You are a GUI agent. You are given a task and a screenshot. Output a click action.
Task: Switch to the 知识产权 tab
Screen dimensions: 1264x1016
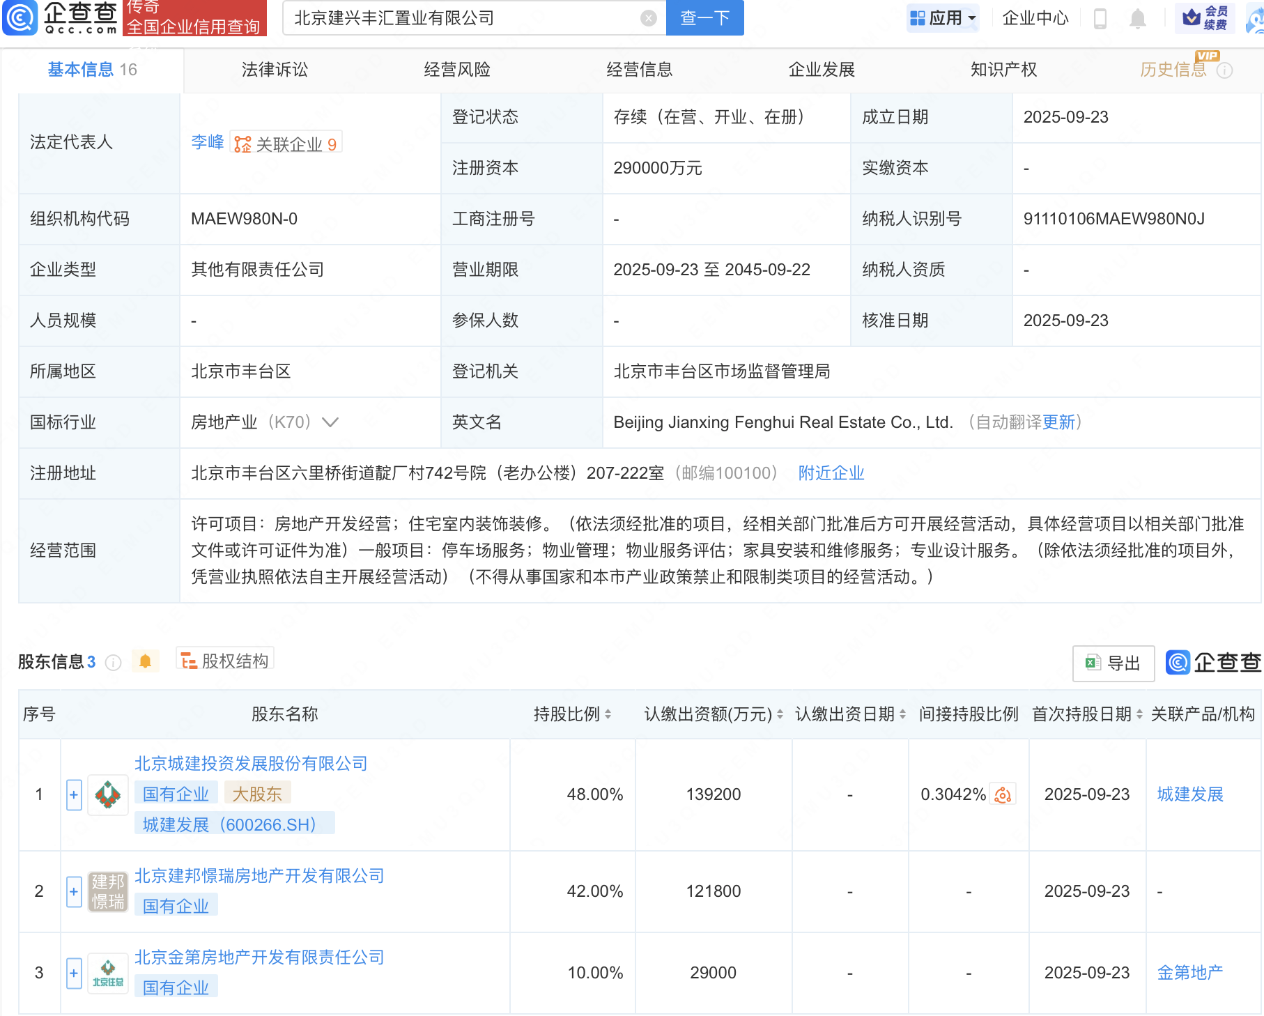pos(1003,70)
